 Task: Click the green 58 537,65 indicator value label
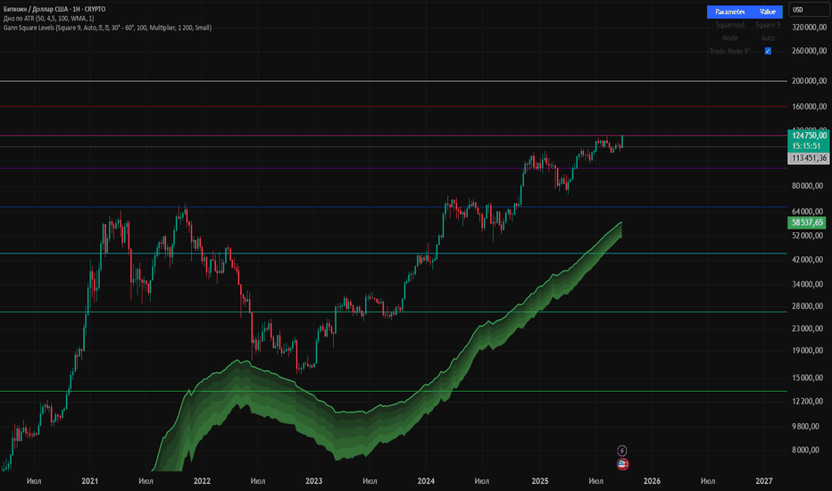[809, 221]
